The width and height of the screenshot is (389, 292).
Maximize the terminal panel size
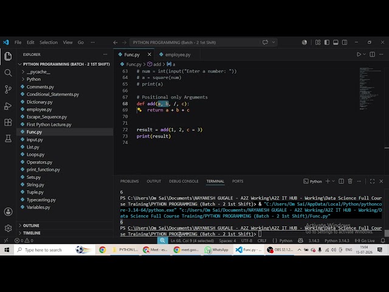[x=372, y=181]
